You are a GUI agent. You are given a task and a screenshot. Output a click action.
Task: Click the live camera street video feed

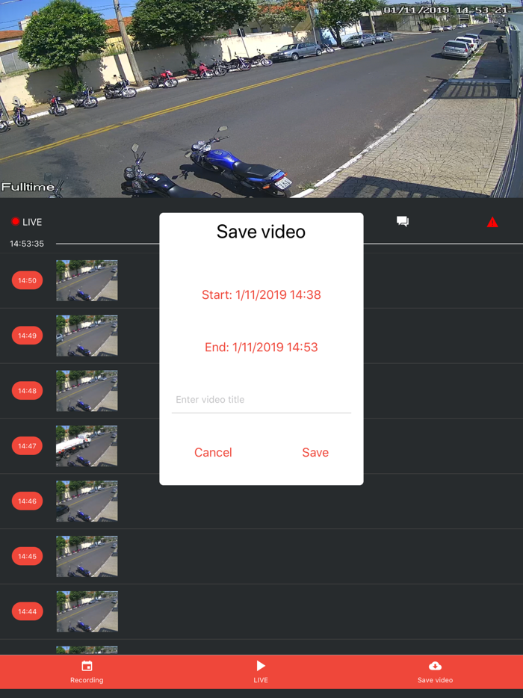[261, 99]
